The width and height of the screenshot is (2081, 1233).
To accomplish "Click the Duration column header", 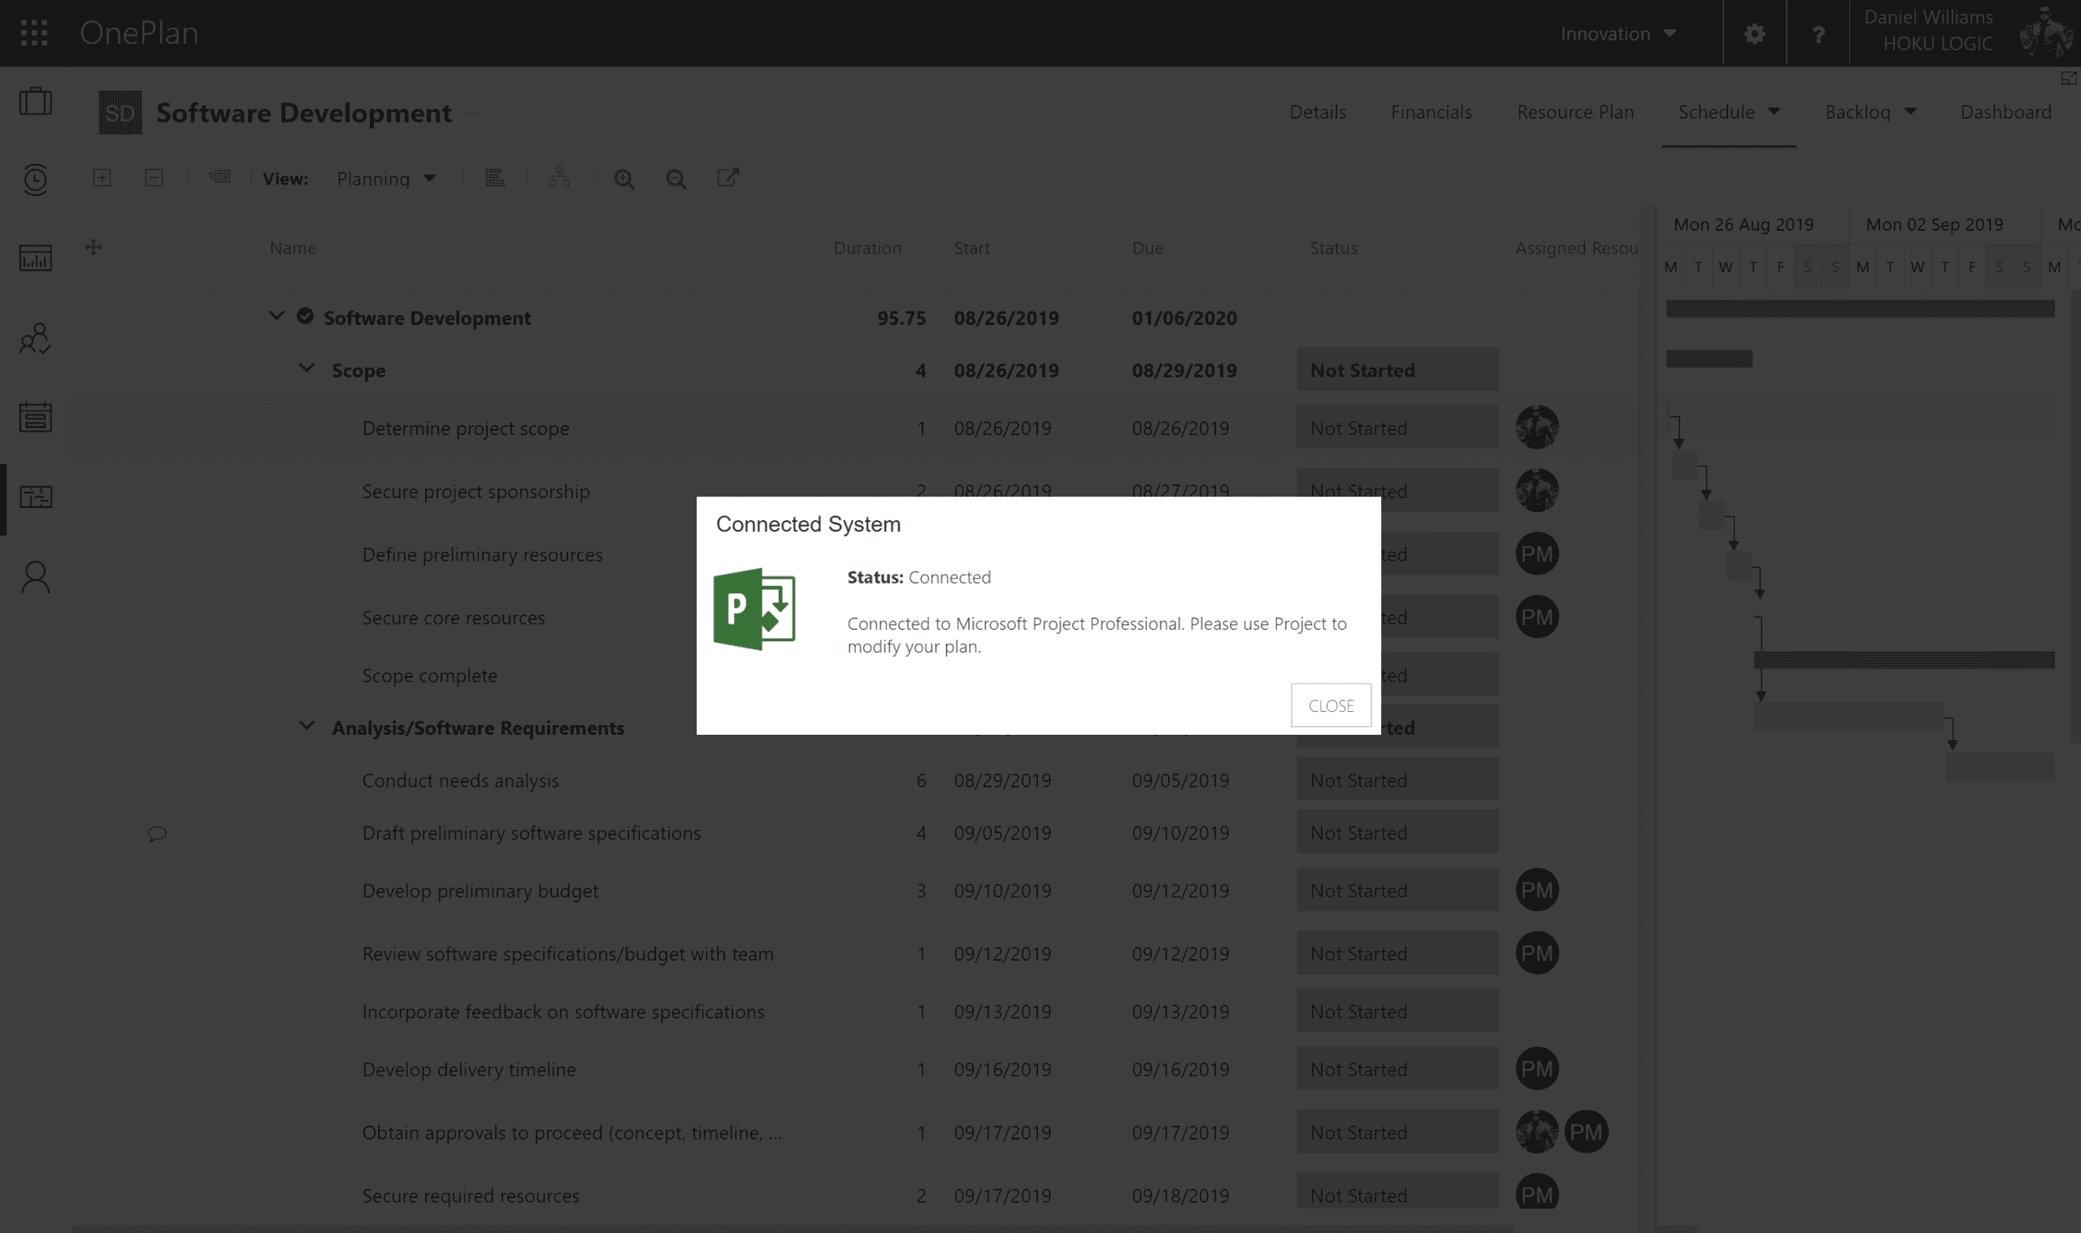I will pos(867,248).
